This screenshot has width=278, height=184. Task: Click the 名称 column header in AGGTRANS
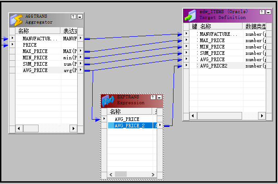coord(38,31)
